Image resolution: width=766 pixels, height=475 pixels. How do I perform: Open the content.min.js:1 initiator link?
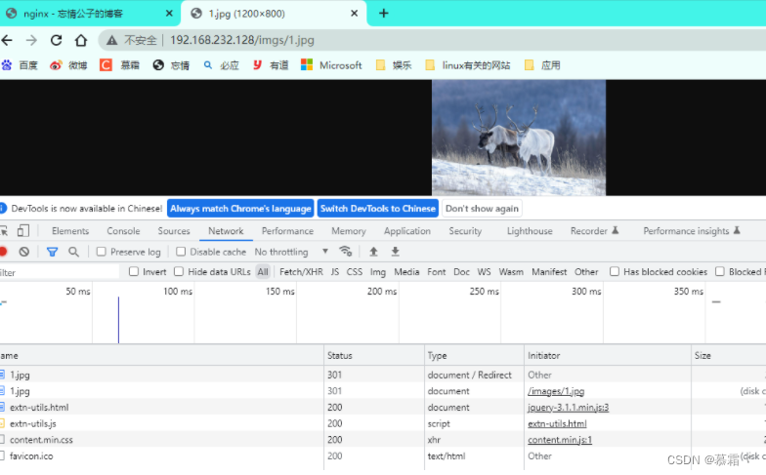click(560, 440)
